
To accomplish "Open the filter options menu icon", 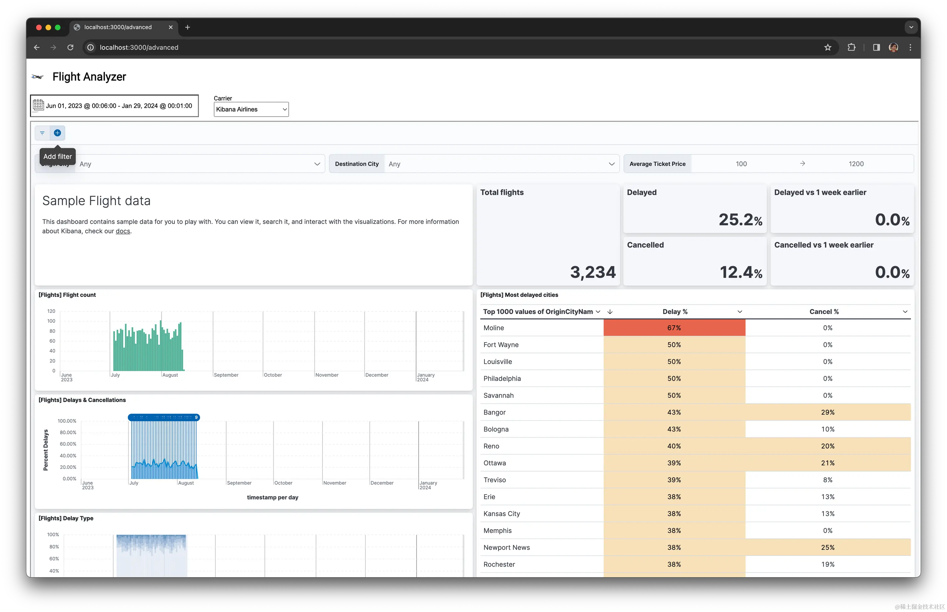I will coord(42,133).
